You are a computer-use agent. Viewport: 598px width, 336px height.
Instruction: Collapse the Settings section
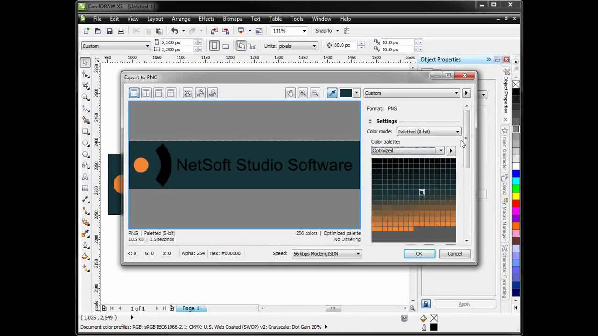pyautogui.click(x=370, y=121)
